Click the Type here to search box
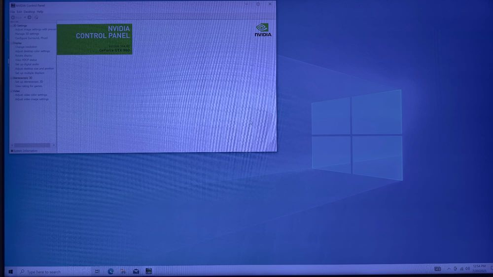 [55, 272]
